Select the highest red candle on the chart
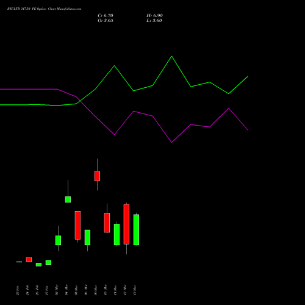Screen dimensions: 305x305 [97, 176]
